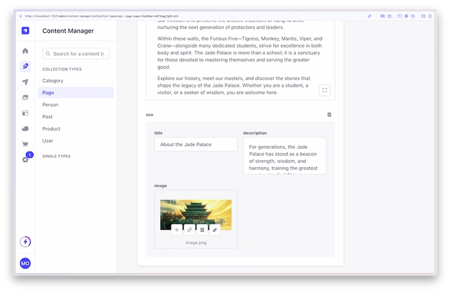This screenshot has width=450, height=293.
Task: Open the User collection type
Action: (48, 141)
